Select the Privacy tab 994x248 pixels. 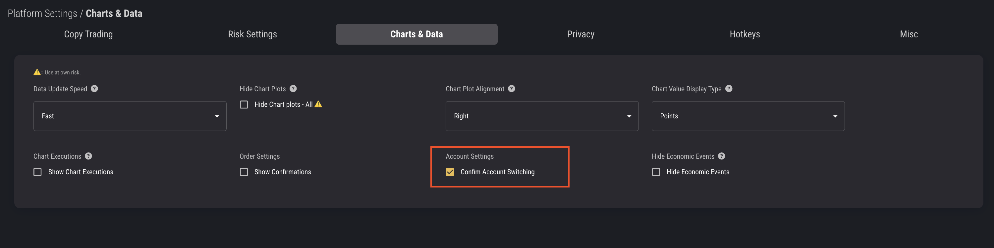[x=581, y=34]
